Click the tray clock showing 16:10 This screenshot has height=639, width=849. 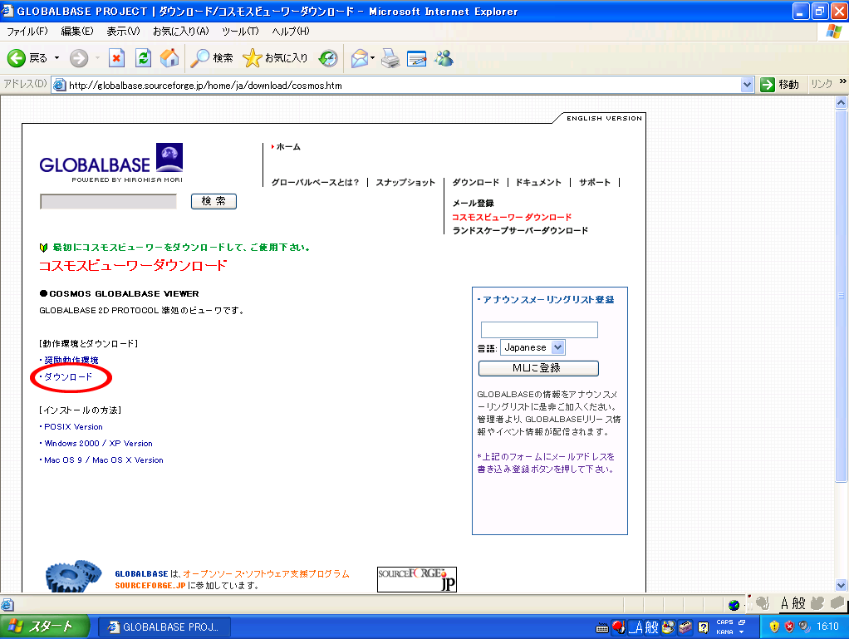(827, 627)
